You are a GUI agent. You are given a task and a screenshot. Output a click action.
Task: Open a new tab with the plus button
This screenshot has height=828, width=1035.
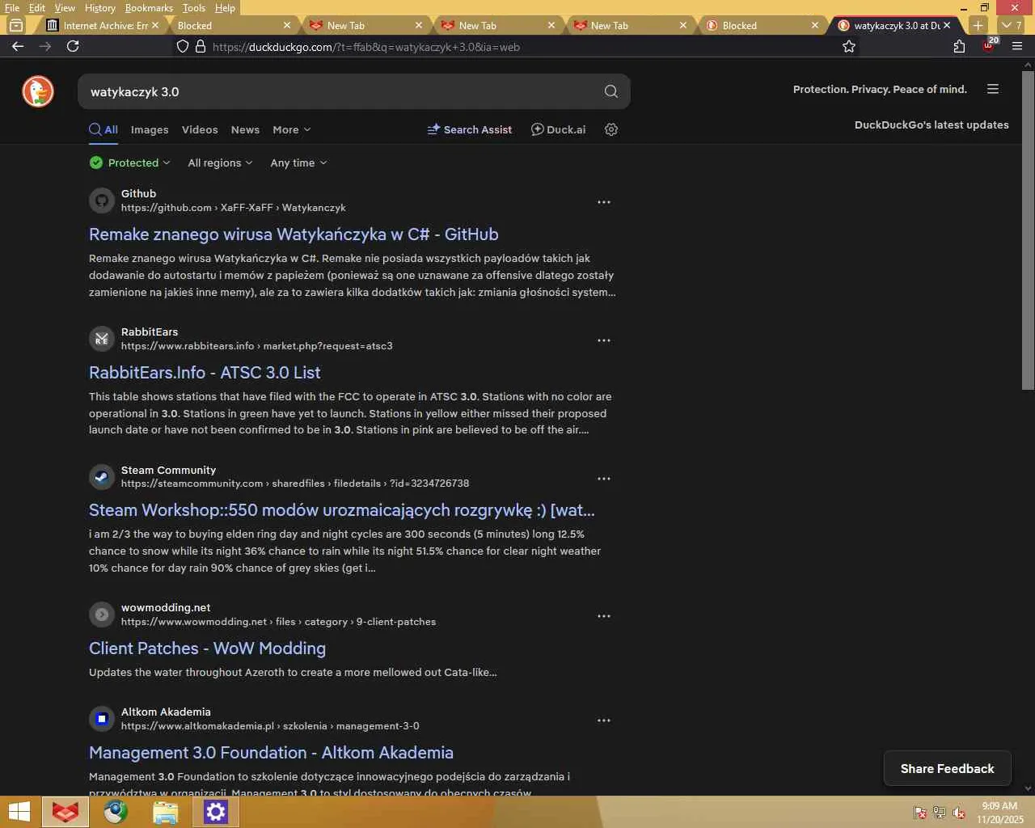pos(978,25)
